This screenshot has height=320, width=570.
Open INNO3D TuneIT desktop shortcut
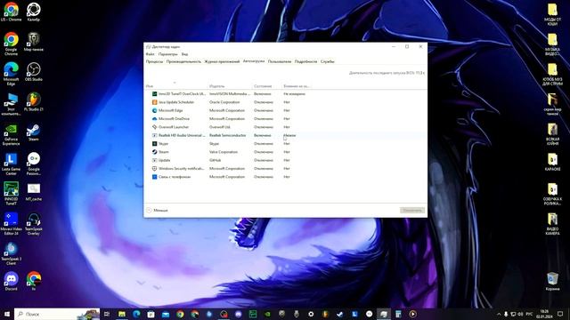point(11,194)
